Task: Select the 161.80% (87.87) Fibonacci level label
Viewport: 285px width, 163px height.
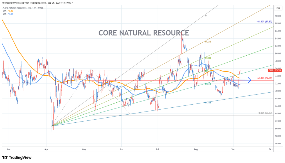Action: [264, 21]
